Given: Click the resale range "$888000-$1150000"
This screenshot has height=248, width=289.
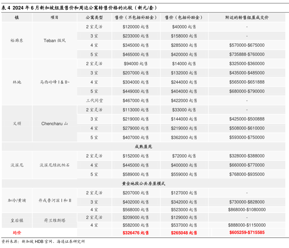Looking at the screenshot, I should 247,225.
